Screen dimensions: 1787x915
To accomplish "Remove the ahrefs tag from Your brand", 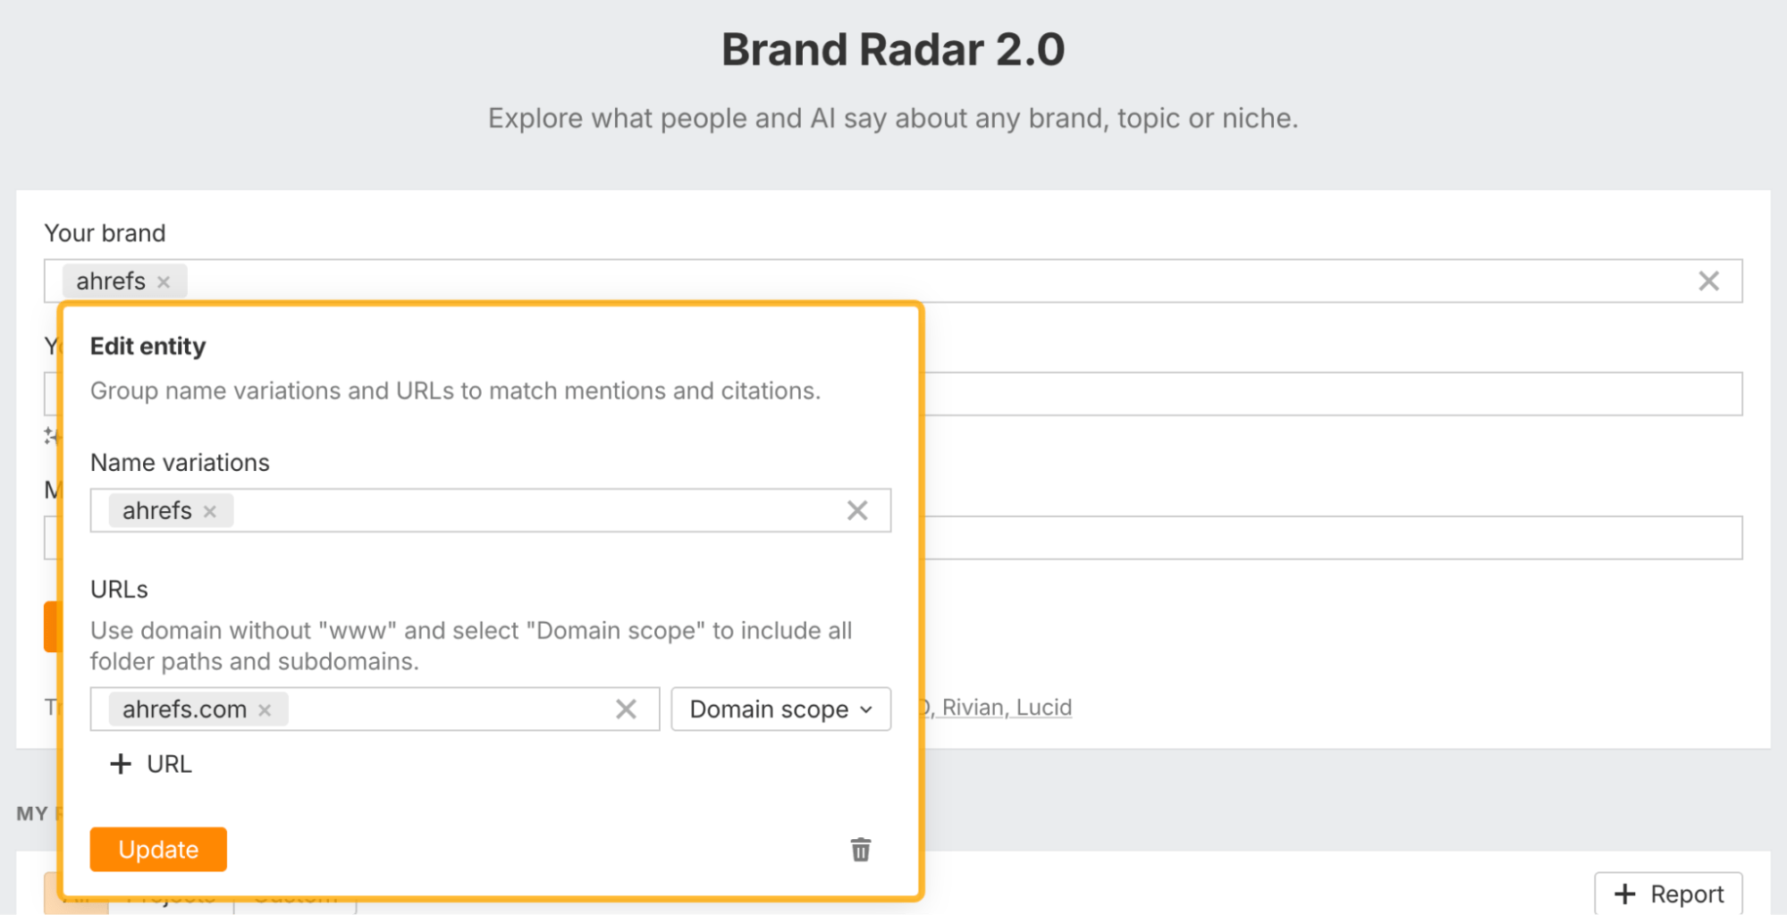I will 164,281.
